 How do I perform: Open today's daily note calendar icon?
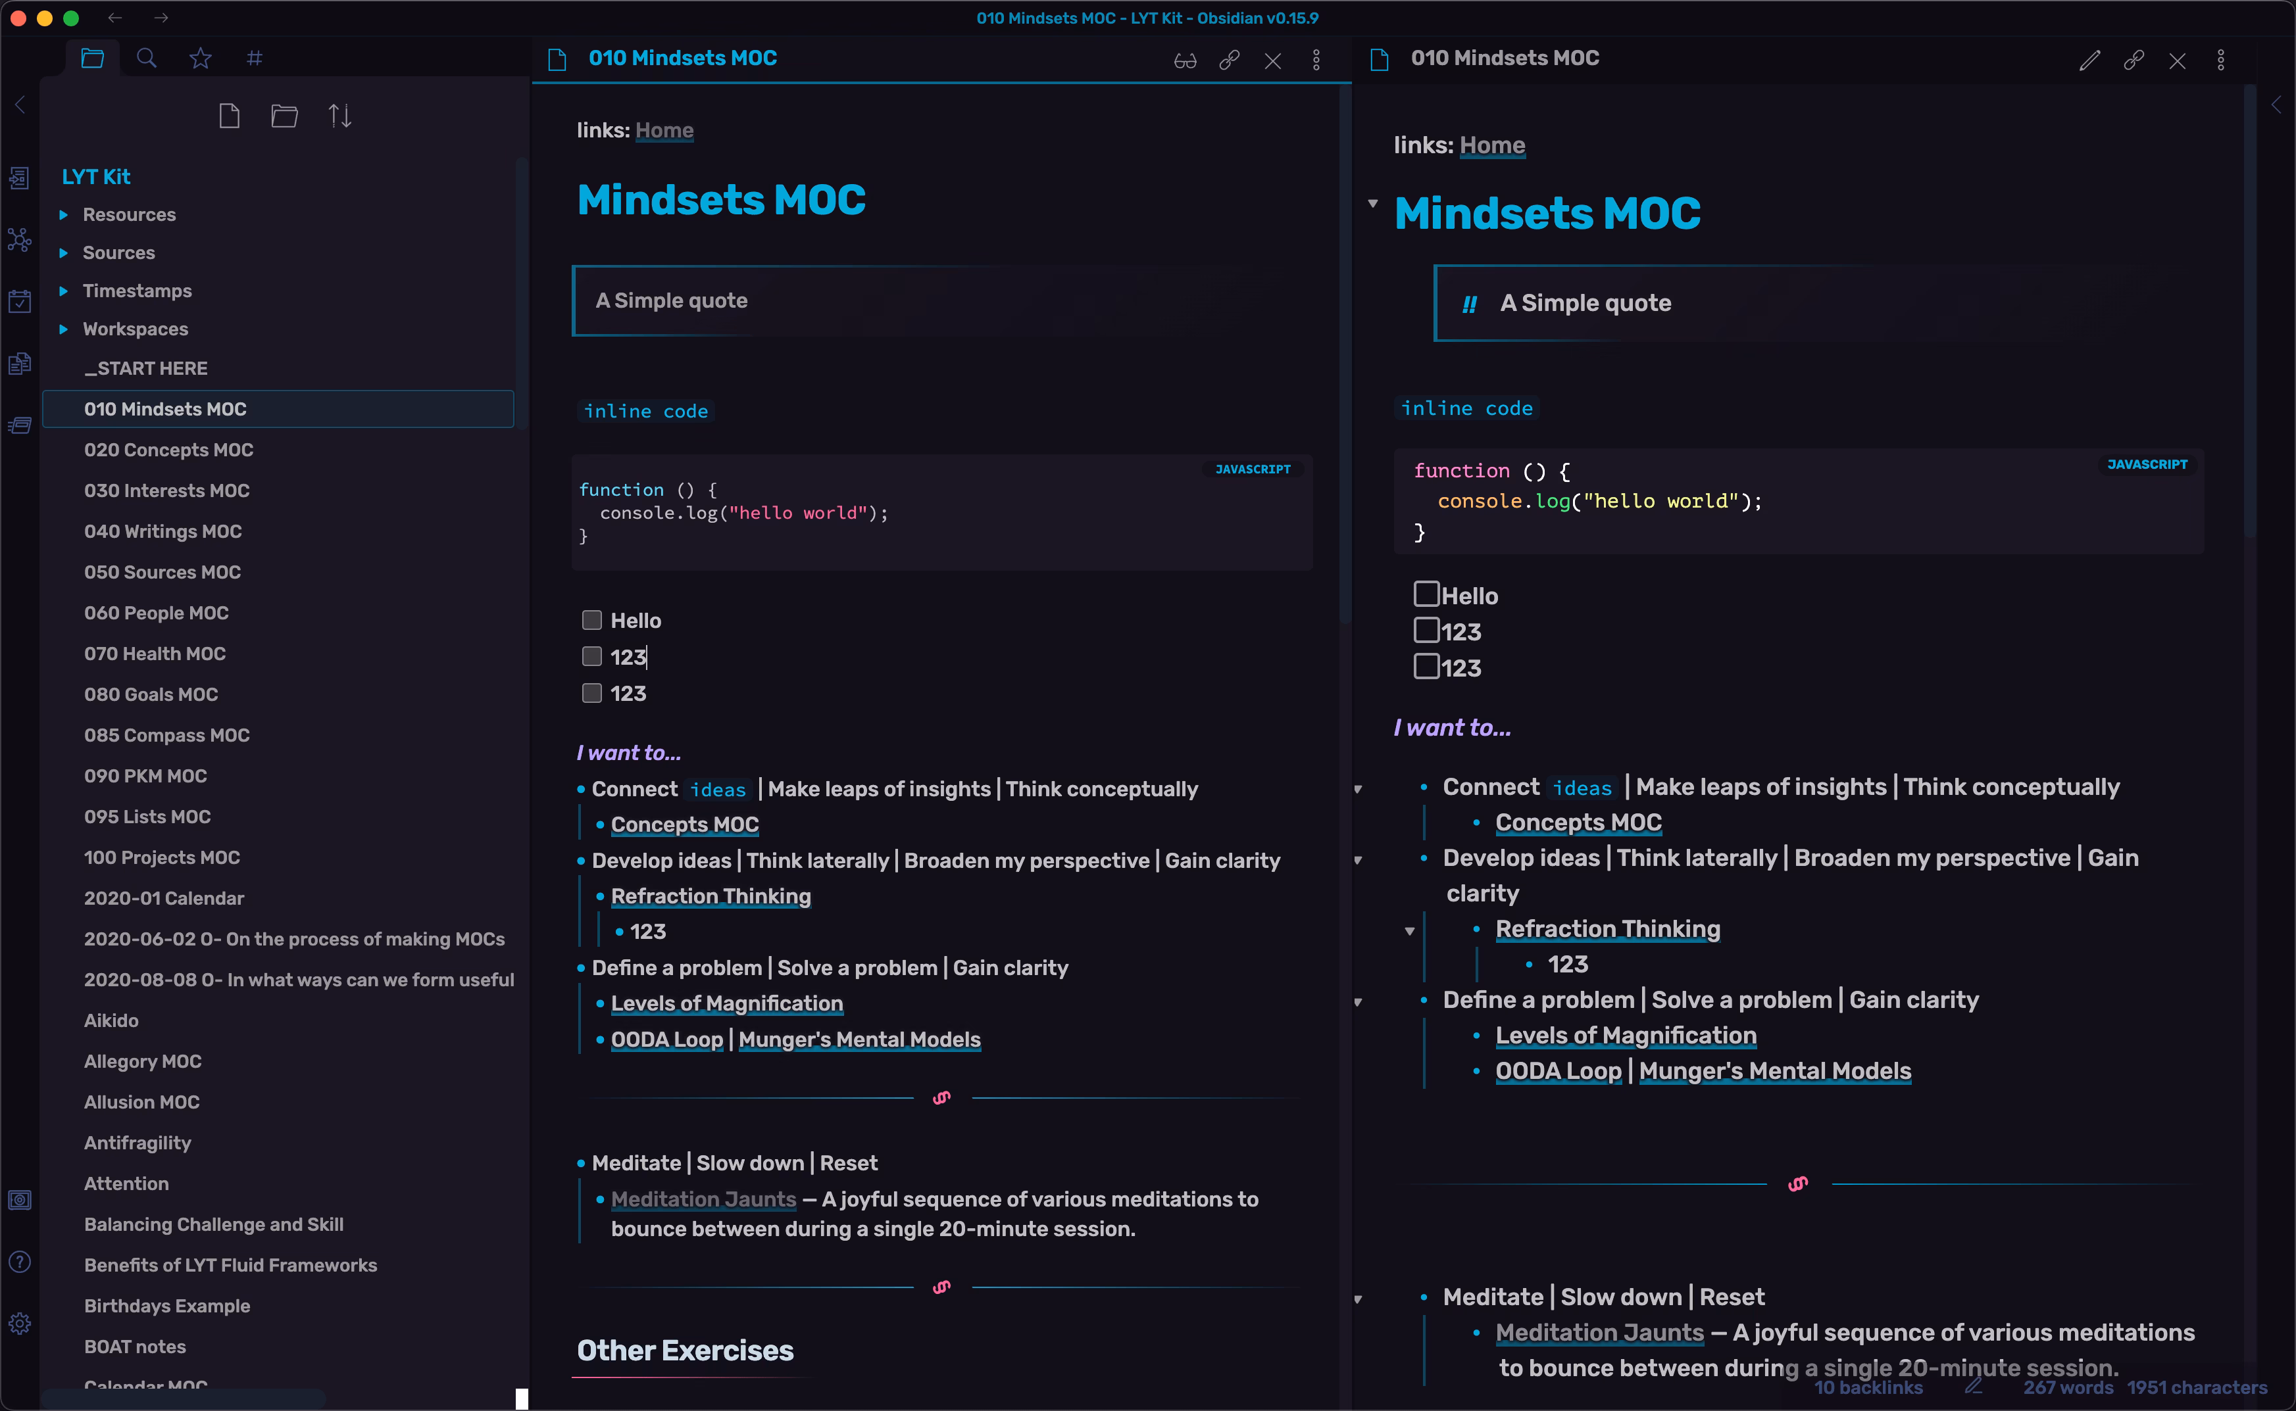coord(20,300)
